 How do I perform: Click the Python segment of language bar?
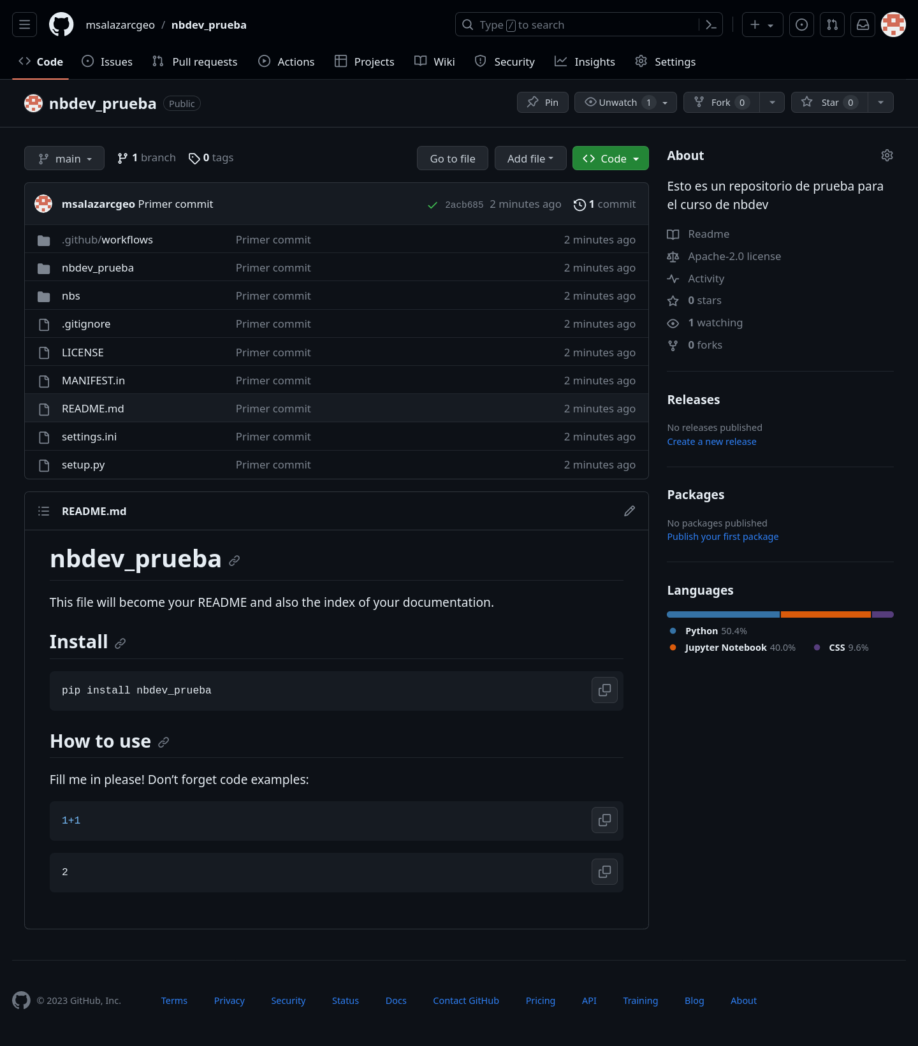723,614
